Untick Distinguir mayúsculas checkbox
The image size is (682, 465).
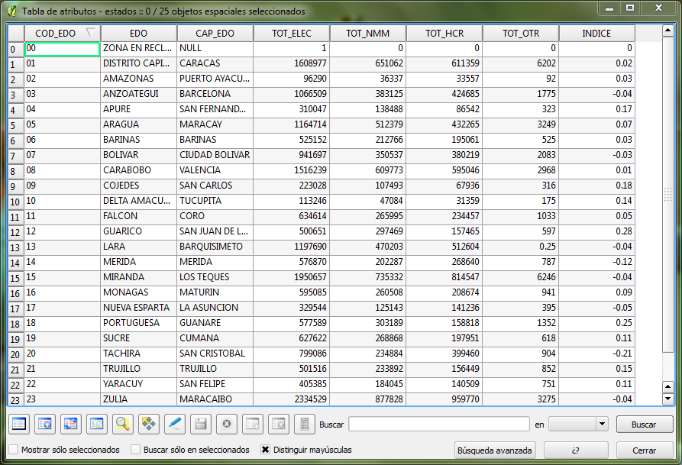[265, 449]
